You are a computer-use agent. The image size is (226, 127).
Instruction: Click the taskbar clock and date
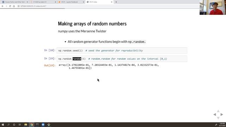[x=222, y=125]
